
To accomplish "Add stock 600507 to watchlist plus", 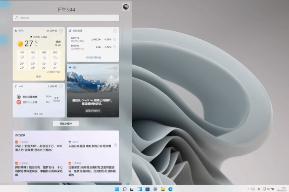I will 115,47.
